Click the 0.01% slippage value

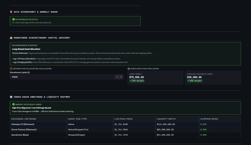click(x=203, y=124)
